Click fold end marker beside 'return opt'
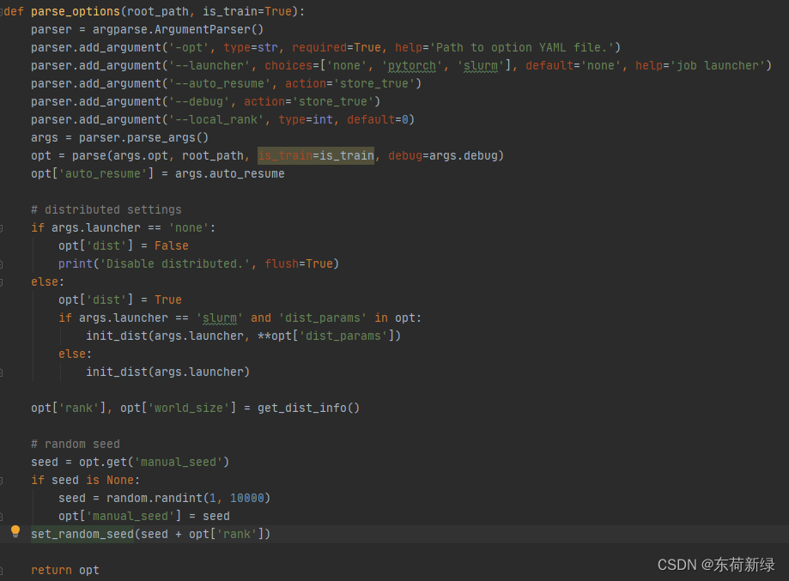 pos(2,571)
